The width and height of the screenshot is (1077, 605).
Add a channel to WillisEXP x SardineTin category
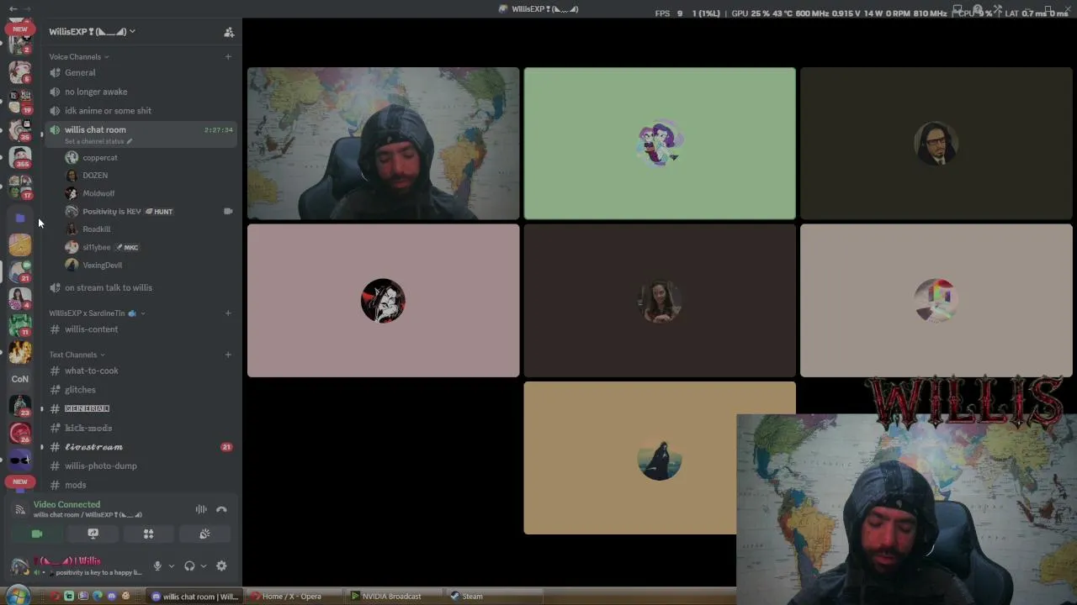point(228,313)
